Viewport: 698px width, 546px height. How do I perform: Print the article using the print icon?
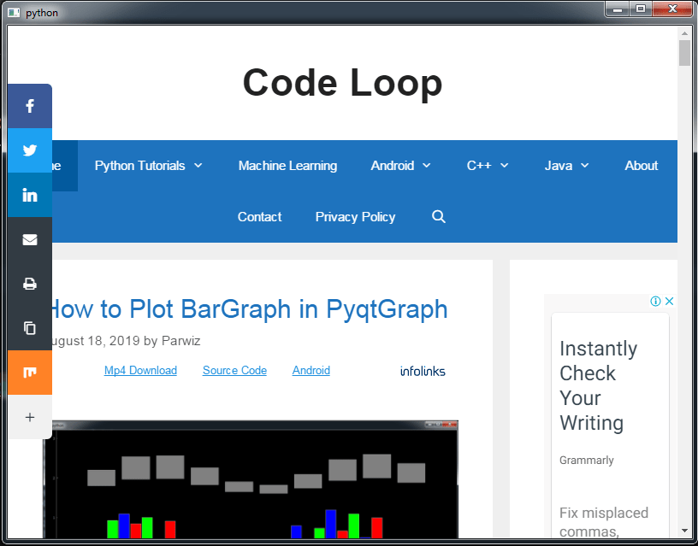(x=30, y=284)
